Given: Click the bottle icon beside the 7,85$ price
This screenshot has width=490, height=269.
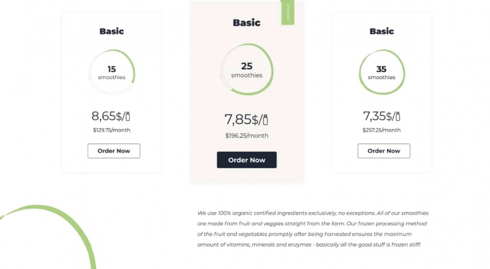Looking at the screenshot, I should [x=265, y=120].
